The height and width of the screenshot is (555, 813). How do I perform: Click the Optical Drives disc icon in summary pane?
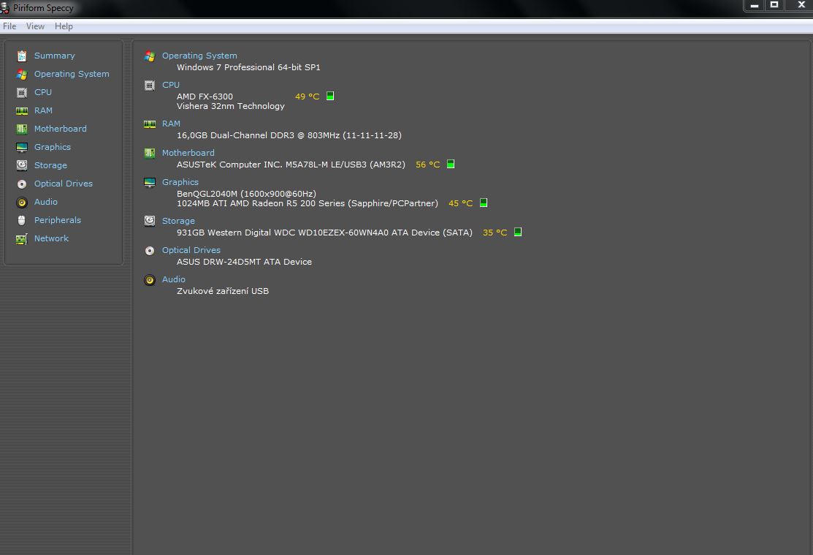[x=149, y=251]
